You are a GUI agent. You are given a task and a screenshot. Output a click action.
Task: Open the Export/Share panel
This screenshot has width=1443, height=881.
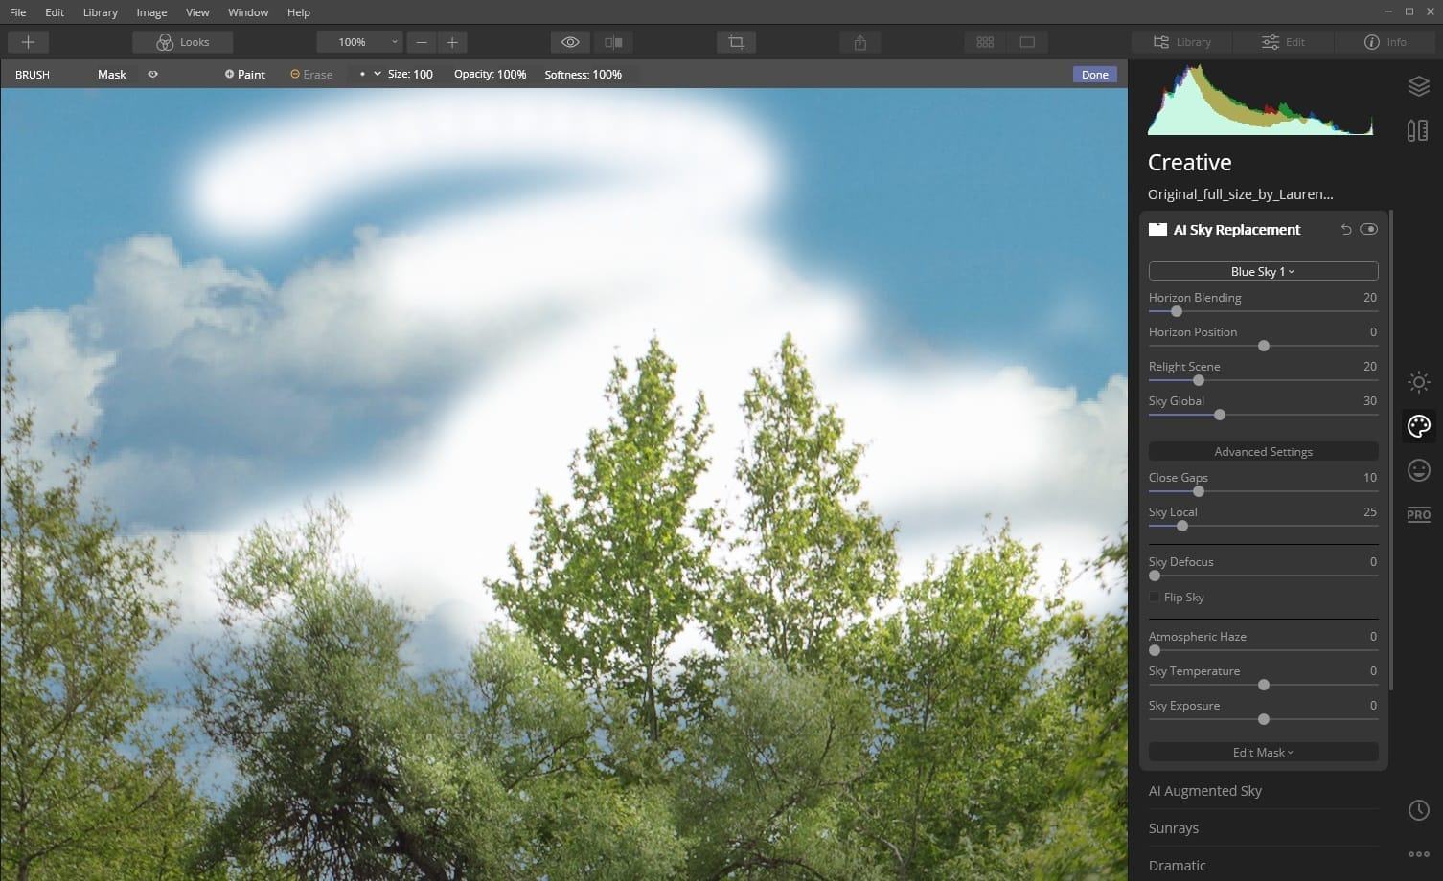point(859,41)
